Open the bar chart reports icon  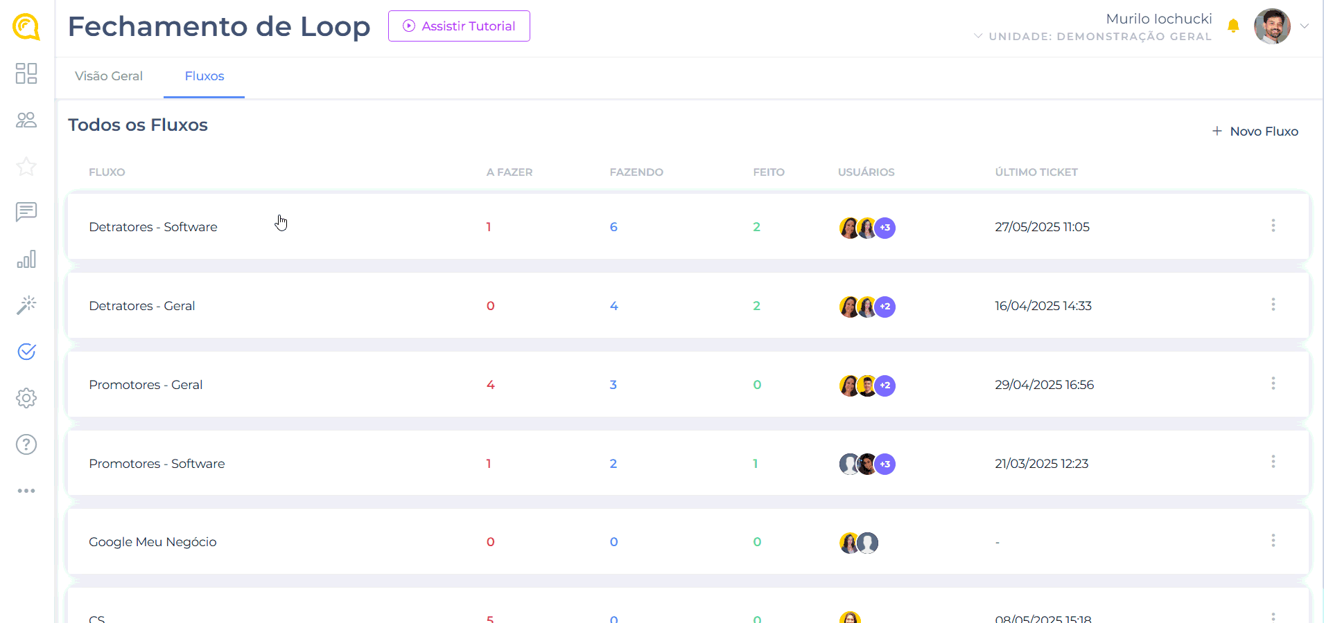(26, 260)
